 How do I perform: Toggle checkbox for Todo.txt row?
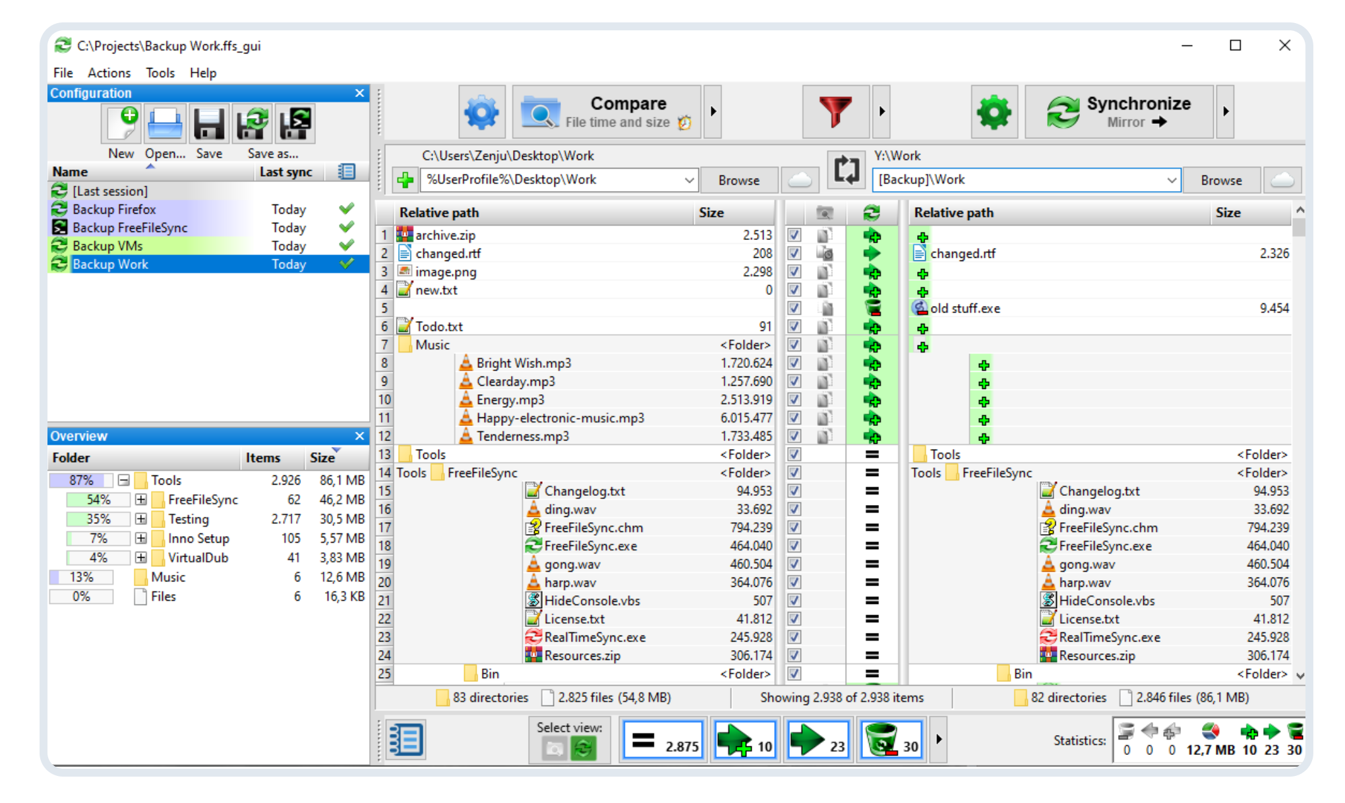coord(794,326)
